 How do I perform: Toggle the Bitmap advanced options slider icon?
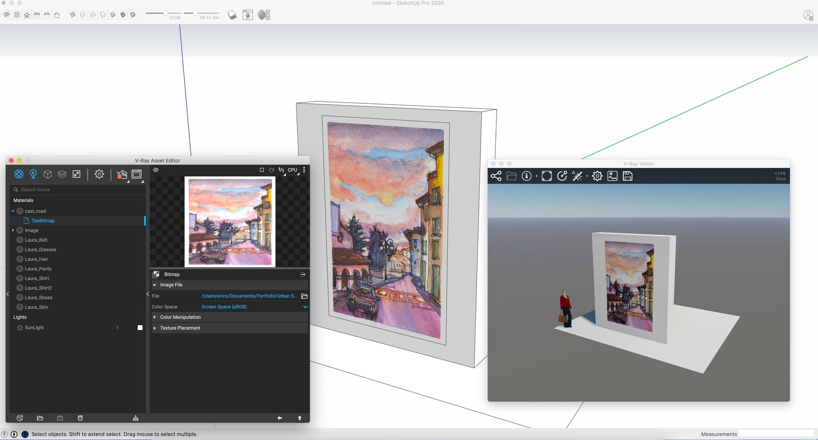(x=303, y=274)
